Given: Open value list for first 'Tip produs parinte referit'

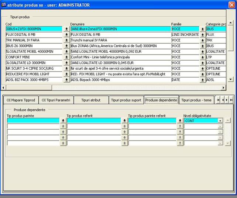Looking at the screenshot, I should (180, 121).
